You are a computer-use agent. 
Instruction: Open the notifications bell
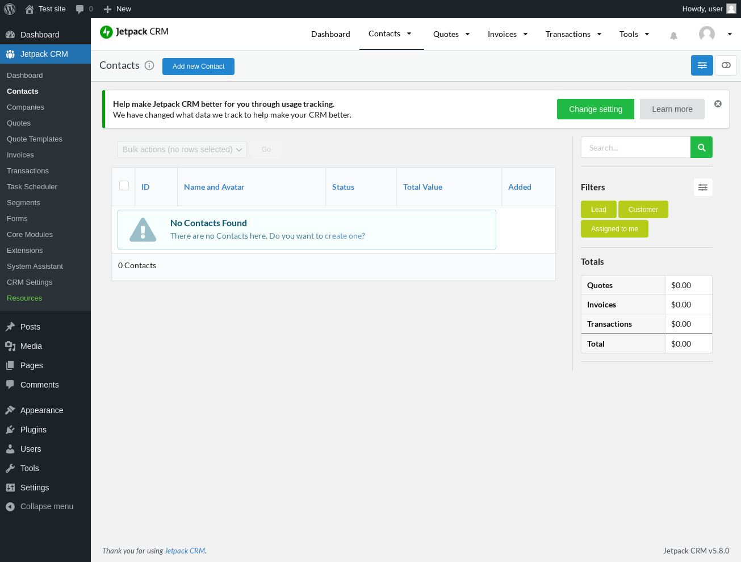(673, 35)
